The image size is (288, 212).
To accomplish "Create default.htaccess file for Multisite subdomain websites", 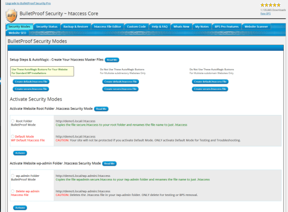I will (x=210, y=82).
